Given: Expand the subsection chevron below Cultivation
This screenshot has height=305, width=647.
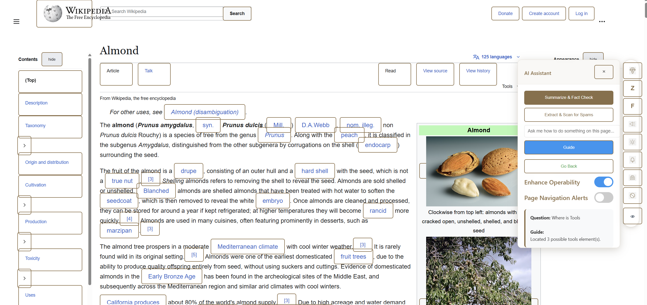Looking at the screenshot, I should (x=24, y=205).
